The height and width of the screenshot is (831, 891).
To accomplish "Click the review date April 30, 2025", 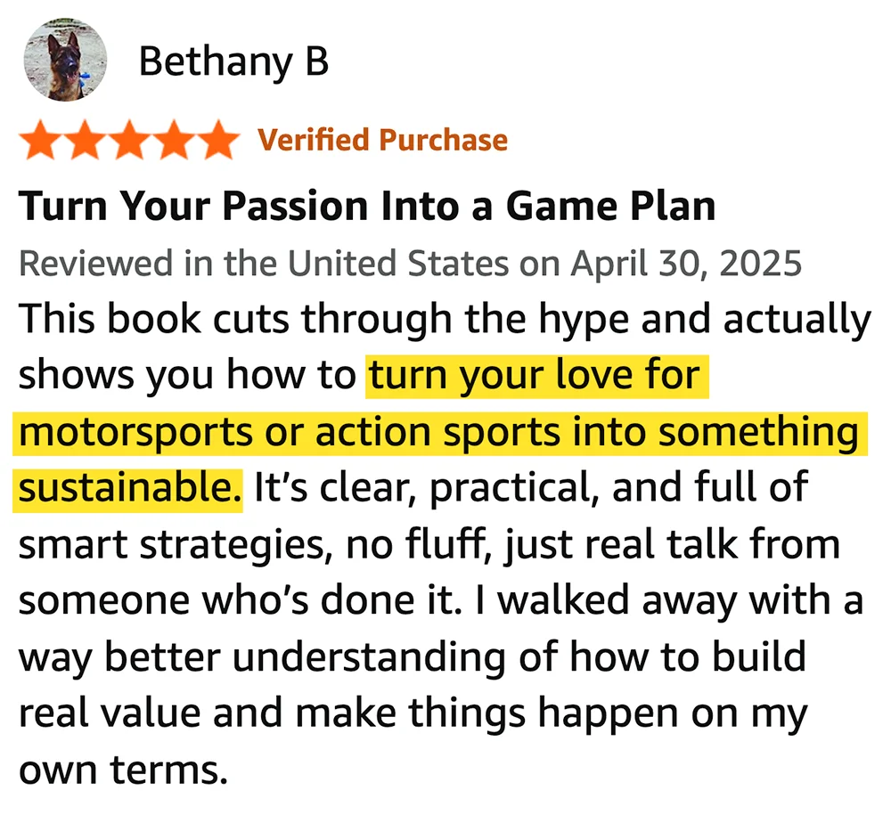I will pos(686,264).
